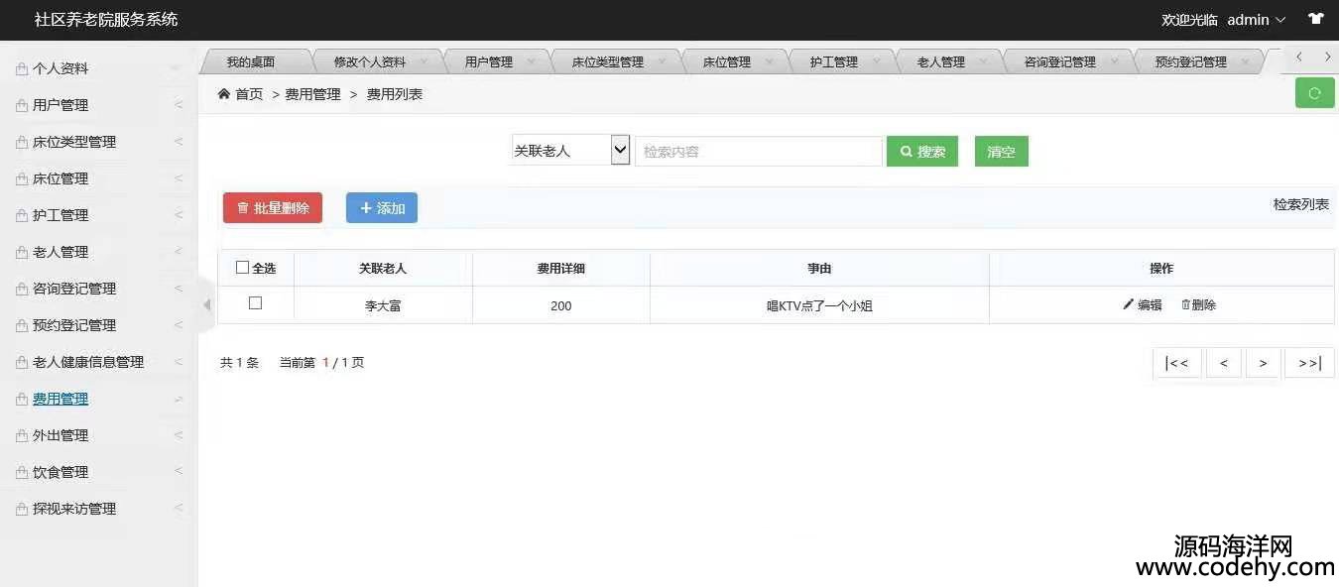The width and height of the screenshot is (1339, 587).
Task: Click the skin theme shirt icon
Action: tap(1316, 19)
